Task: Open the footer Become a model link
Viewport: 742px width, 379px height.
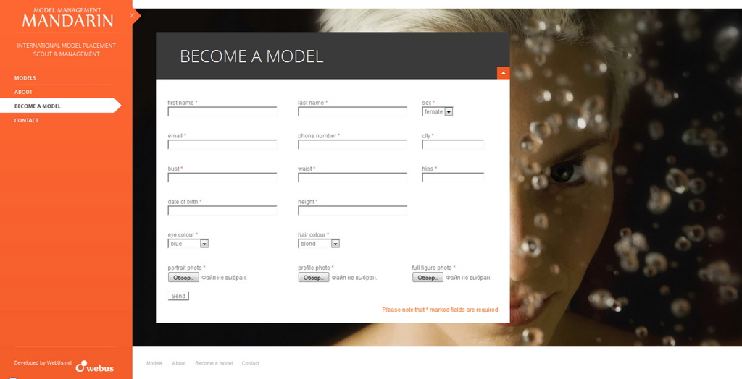Action: tap(214, 363)
